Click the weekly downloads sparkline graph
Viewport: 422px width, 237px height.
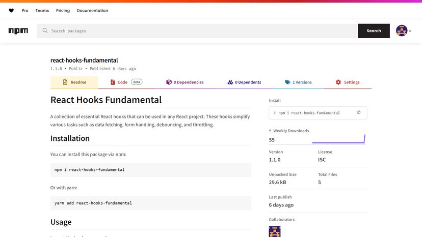click(x=338, y=139)
